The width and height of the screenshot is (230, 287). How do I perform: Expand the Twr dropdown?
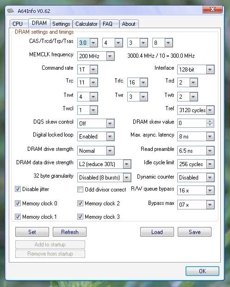coord(143,96)
